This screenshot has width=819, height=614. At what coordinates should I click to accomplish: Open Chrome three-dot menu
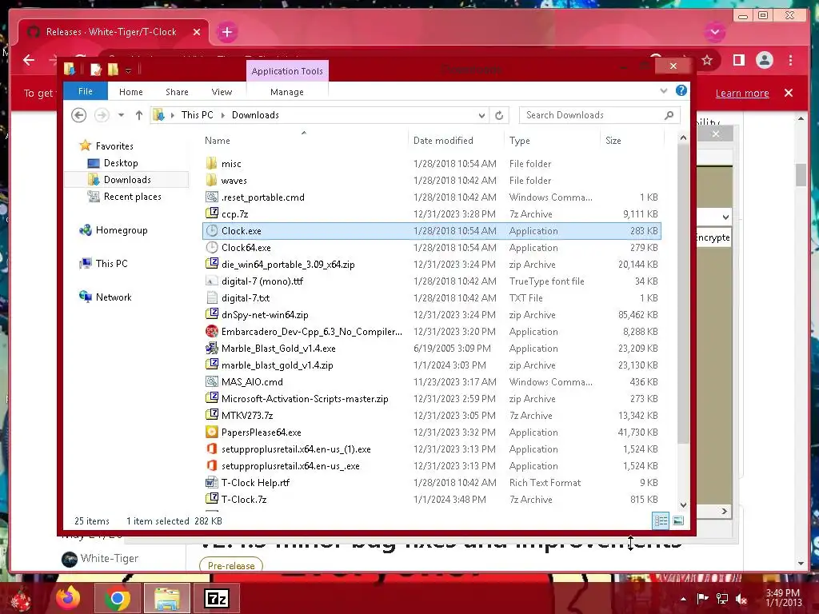pos(791,60)
